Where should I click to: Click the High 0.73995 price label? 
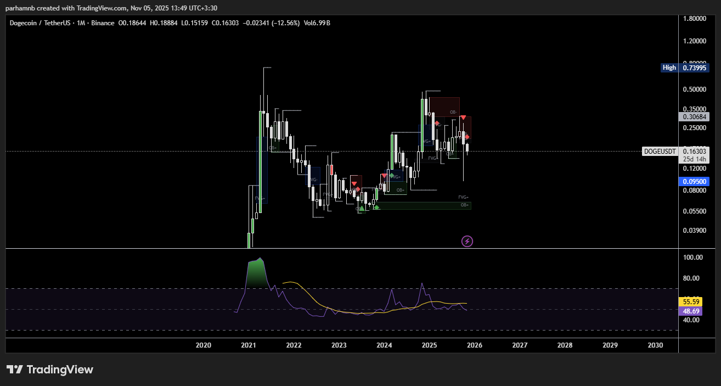point(685,68)
